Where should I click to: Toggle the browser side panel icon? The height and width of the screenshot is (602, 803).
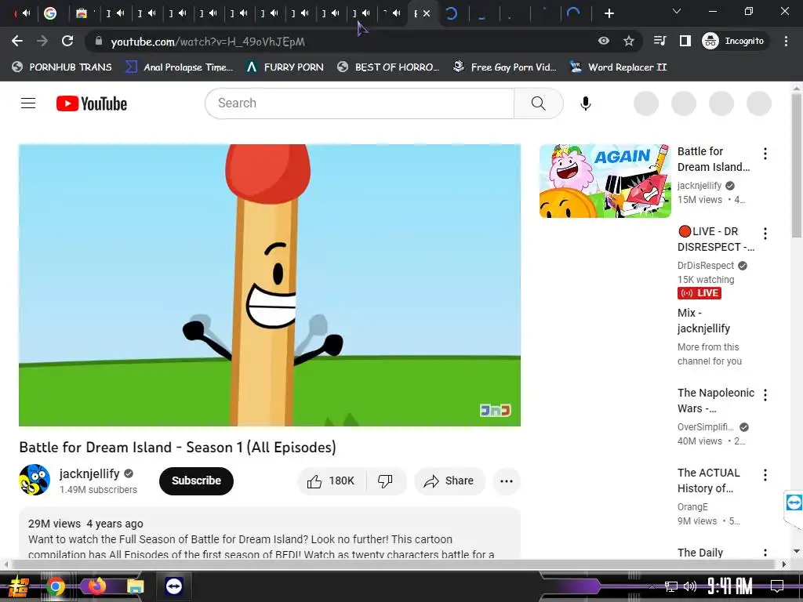[x=685, y=41]
